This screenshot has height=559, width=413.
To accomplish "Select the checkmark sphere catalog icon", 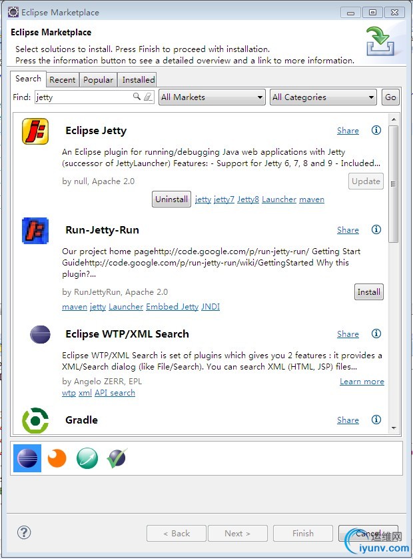I will pos(117,458).
